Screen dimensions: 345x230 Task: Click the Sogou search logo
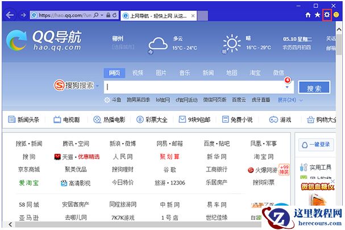point(74,85)
